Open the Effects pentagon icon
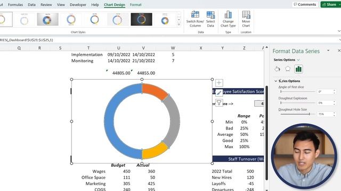Image resolution: width=341 pixels, height=191 pixels. pyautogui.click(x=288, y=69)
